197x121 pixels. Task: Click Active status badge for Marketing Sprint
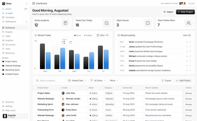pos(94,104)
